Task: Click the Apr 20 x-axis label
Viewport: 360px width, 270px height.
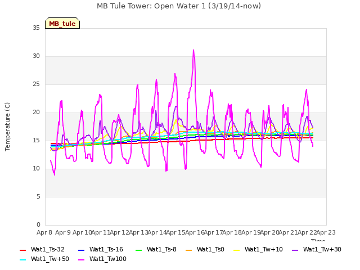Action: pos(269,232)
